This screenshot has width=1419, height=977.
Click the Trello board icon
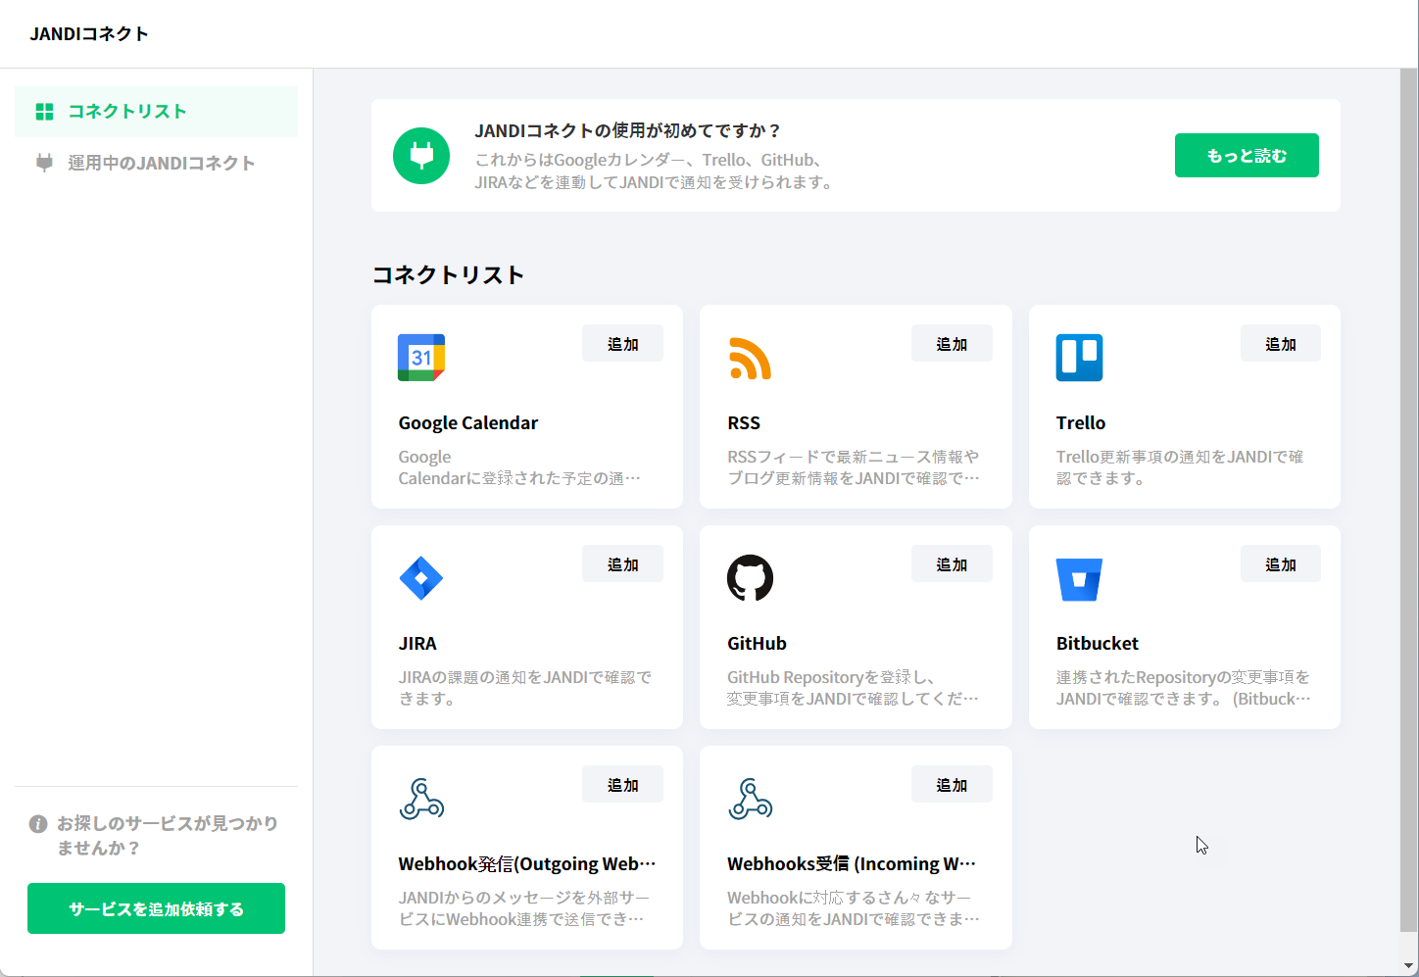click(1079, 358)
